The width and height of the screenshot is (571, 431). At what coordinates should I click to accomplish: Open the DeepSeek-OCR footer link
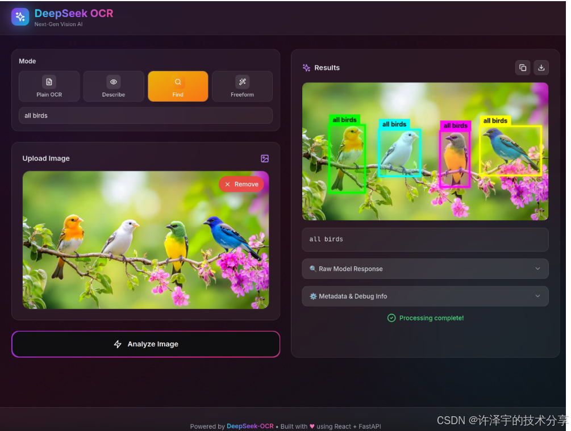coord(250,426)
